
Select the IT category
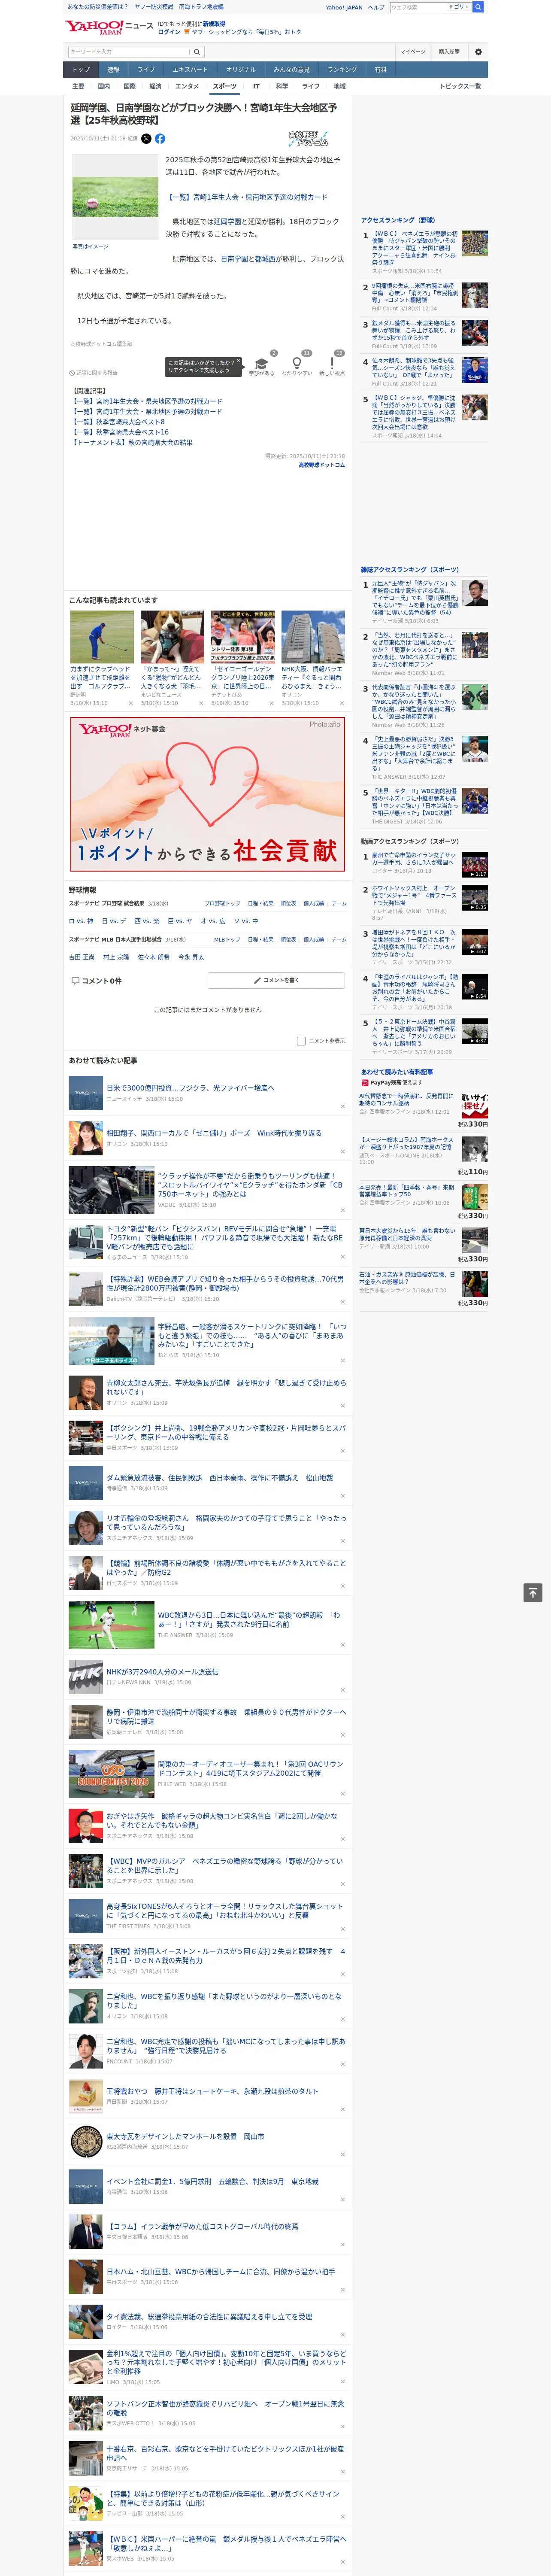click(x=256, y=86)
